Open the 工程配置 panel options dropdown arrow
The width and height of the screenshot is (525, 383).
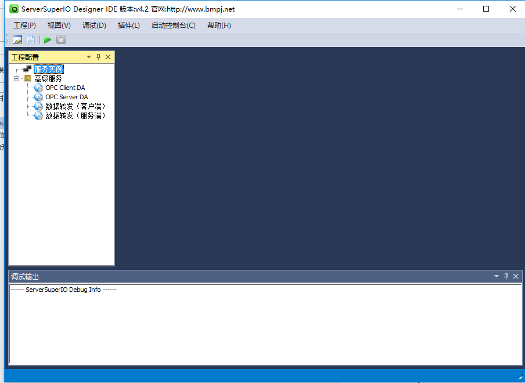[x=89, y=57]
